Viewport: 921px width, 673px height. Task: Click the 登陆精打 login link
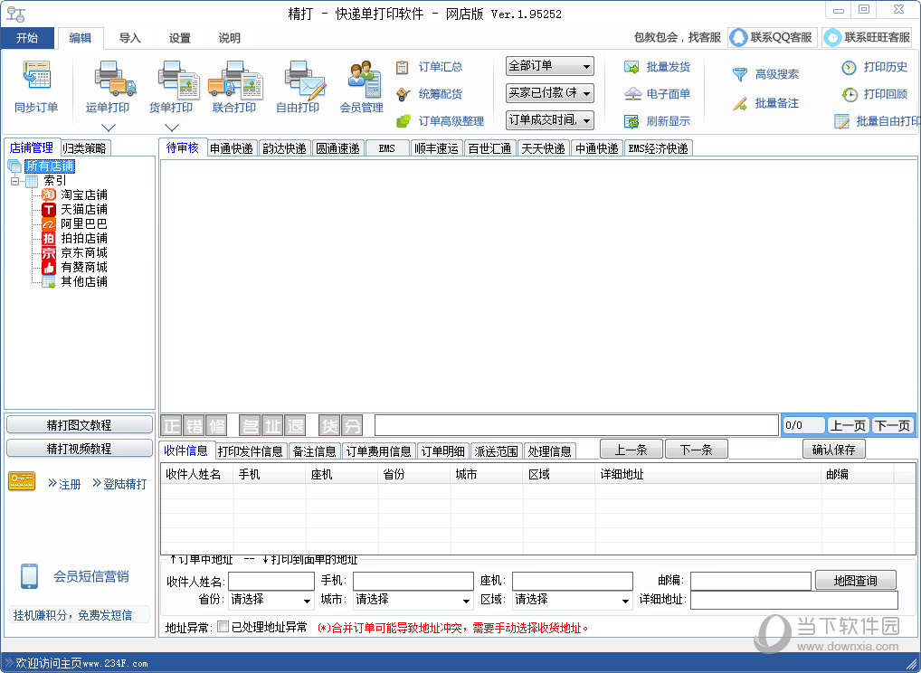click(119, 484)
